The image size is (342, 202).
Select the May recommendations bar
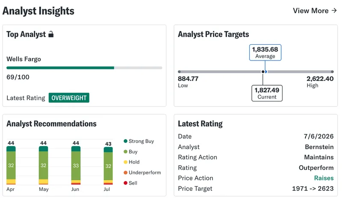pyautogui.click(x=44, y=165)
